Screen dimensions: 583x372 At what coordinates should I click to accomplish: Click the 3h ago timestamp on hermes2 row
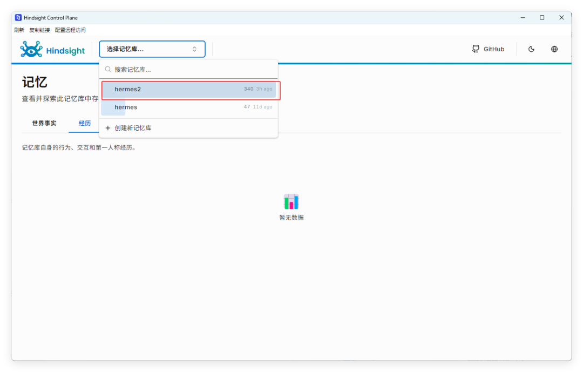click(264, 89)
